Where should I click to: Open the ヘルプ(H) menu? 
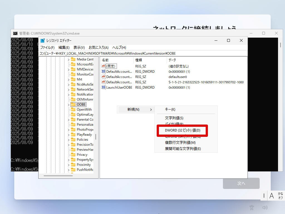[119, 47]
